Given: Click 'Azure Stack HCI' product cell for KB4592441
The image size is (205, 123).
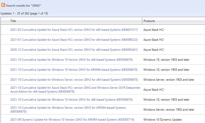Looking at the screenshot, I should pyautogui.click(x=154, y=50).
